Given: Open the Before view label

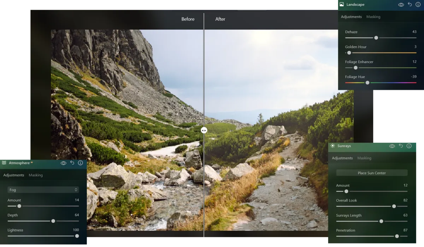Looking at the screenshot, I should click(x=188, y=19).
